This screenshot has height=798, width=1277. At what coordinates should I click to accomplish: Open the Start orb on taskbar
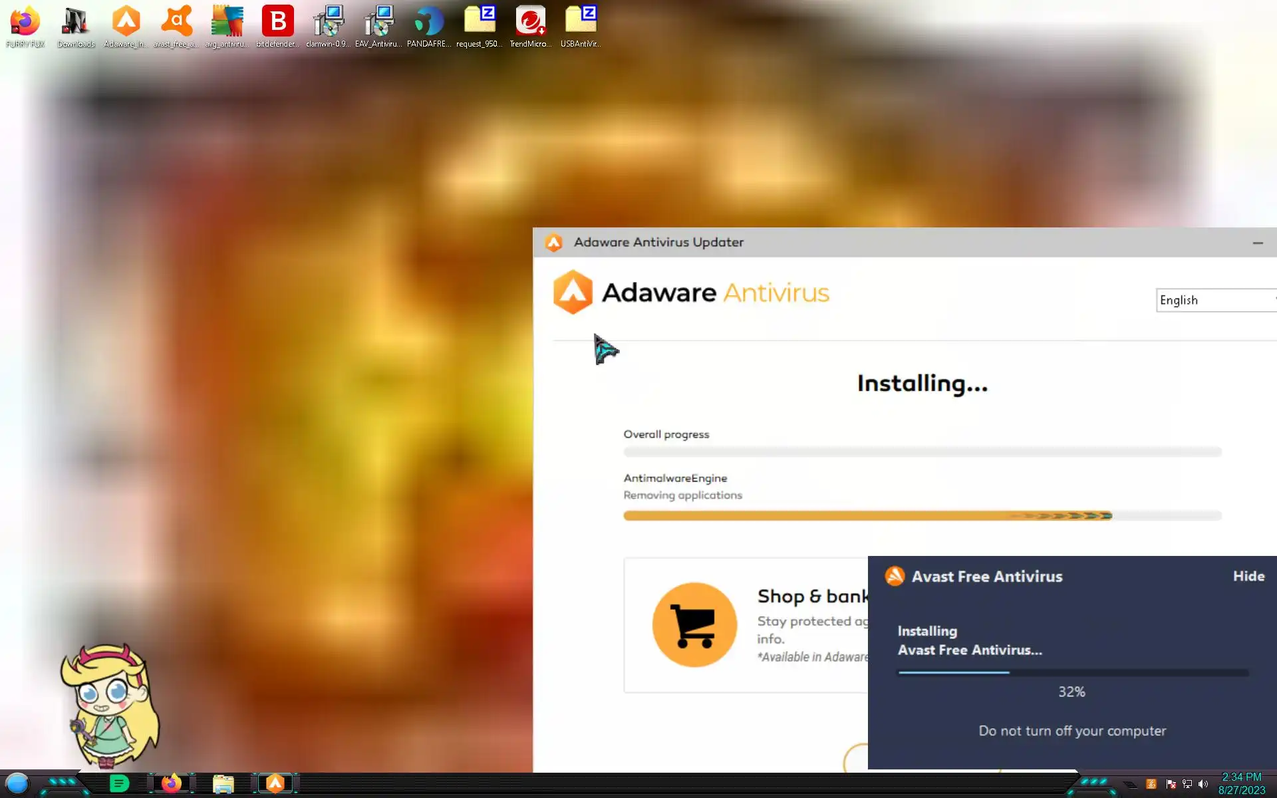(x=17, y=783)
